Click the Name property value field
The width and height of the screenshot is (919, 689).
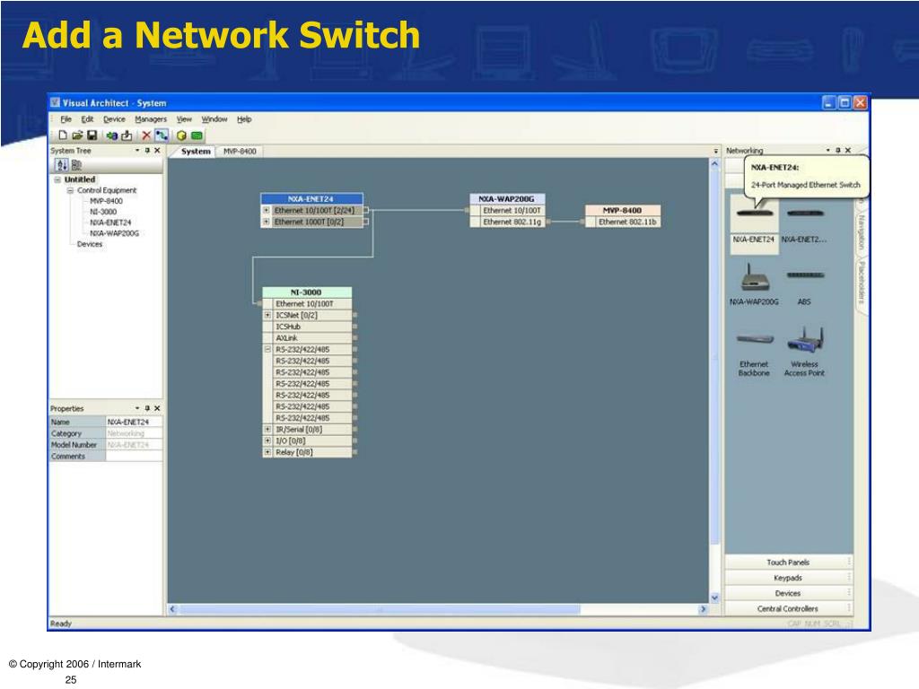134,422
